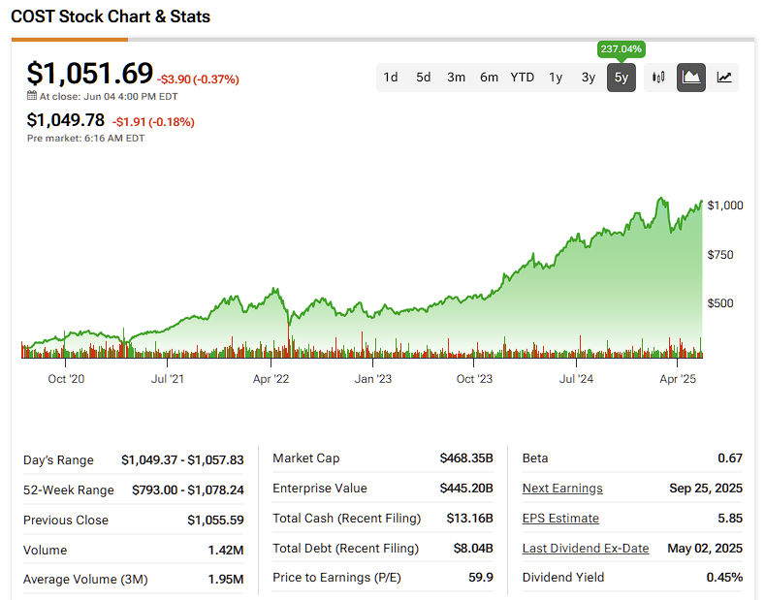Select the 5y time range
The image size is (765, 600).
coord(622,78)
